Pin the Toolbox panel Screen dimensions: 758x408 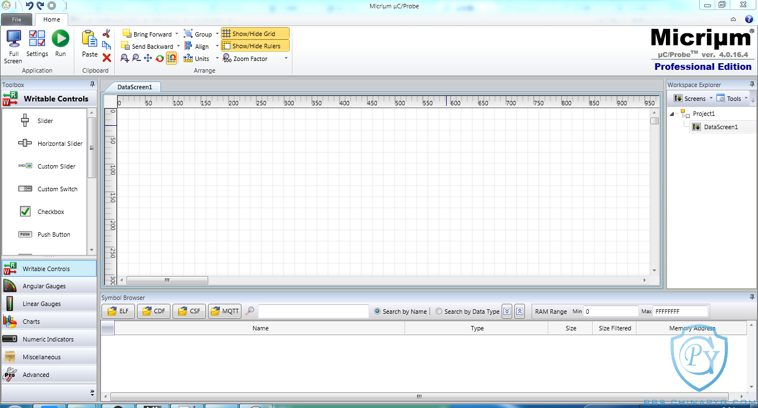tap(93, 84)
